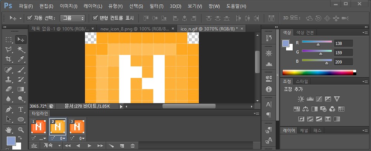Select the Magic Wand tool
This screenshot has height=151, width=371.
[x=21, y=49]
